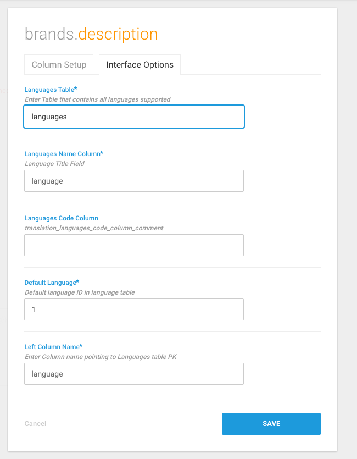This screenshot has height=459, width=357.
Task: Click the Languages Name Column input
Action: coord(134,181)
